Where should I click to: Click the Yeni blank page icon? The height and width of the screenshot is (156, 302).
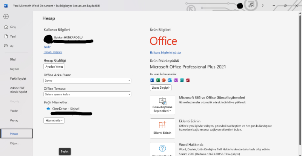tap(6, 36)
